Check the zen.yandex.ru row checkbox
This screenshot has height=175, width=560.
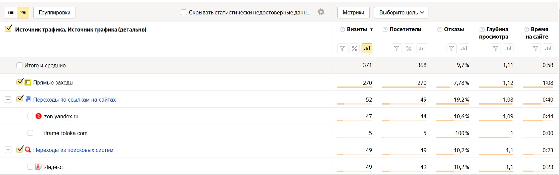(30, 116)
